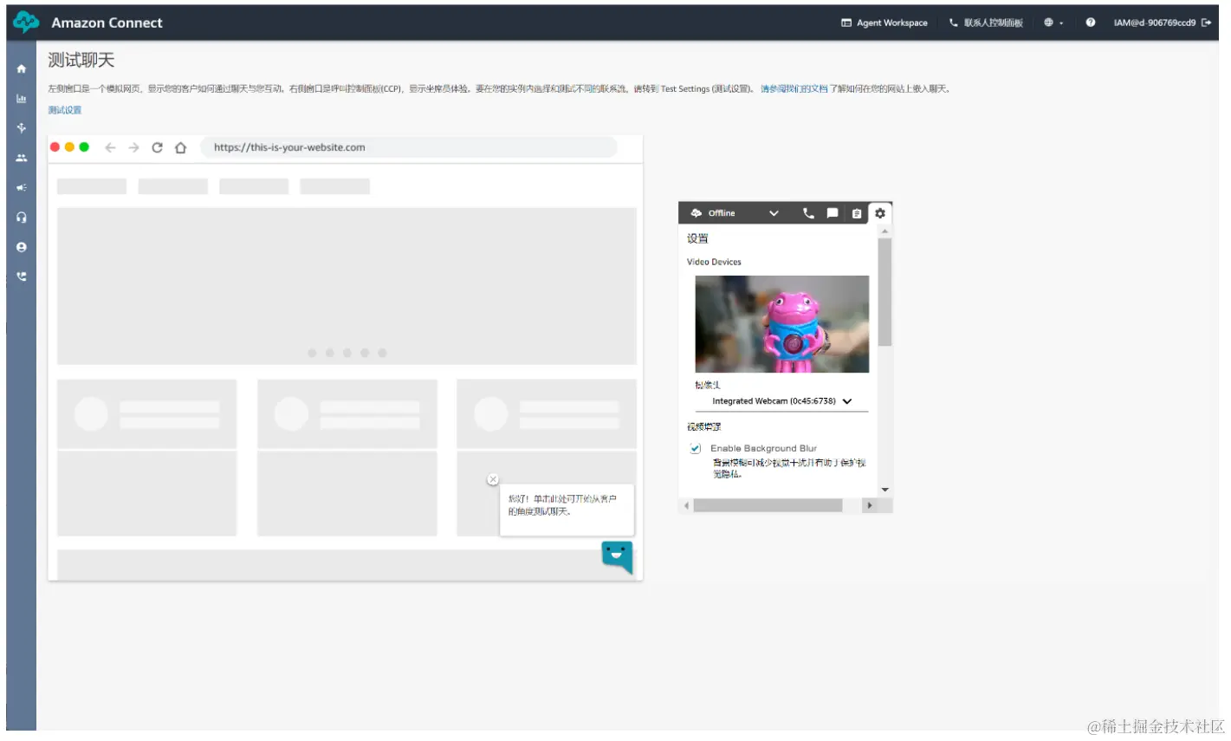The width and height of the screenshot is (1231, 741).
Task: Click the Amazon Connect title text
Action: pos(107,23)
